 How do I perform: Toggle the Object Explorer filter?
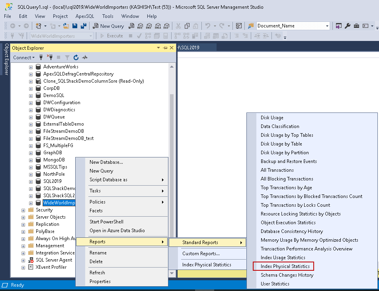67,57
